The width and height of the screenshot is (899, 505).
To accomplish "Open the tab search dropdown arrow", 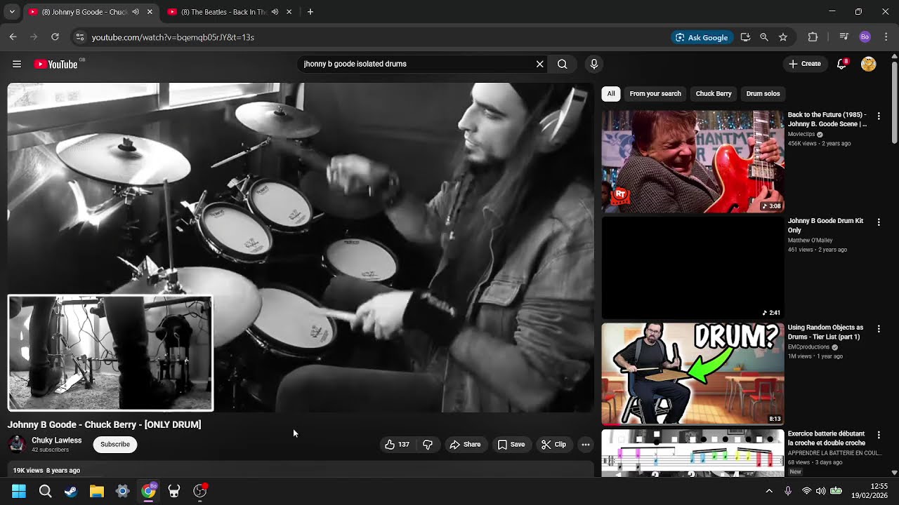I will pos(12,12).
